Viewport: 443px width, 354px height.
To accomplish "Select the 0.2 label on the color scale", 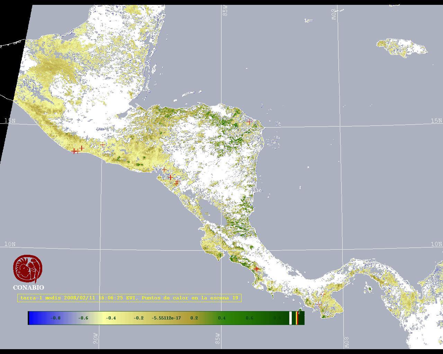I will click(x=194, y=318).
